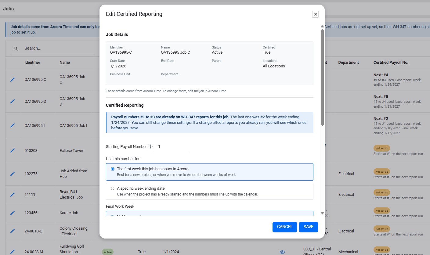
Task: Edit job QA136995-C with pencil icon
Action: point(13,80)
